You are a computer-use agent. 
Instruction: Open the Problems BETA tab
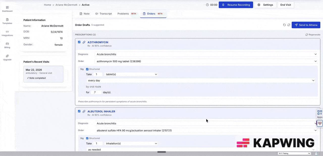(123, 14)
